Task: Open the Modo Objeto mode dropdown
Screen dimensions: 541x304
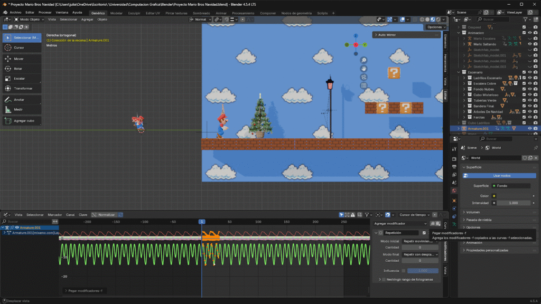Action: click(x=29, y=19)
